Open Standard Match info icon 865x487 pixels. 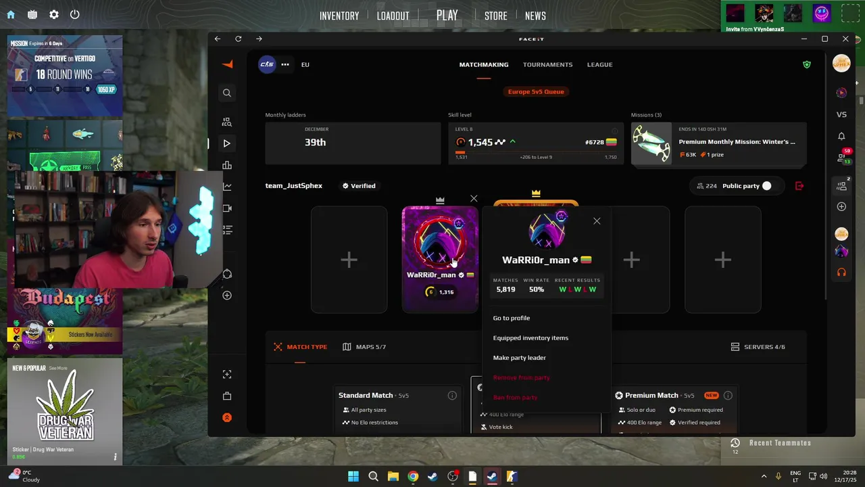pos(452,396)
